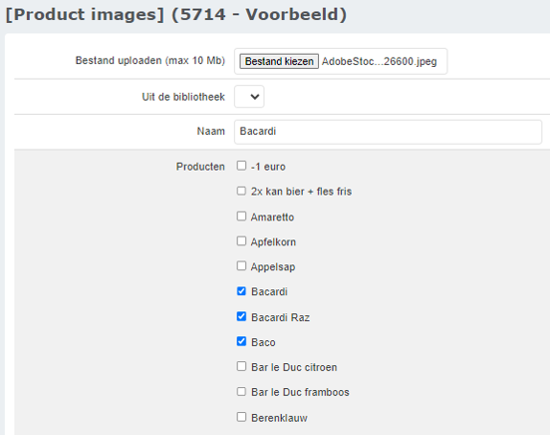Enable the Amaretto checkbox
550x436 pixels.
click(x=241, y=217)
